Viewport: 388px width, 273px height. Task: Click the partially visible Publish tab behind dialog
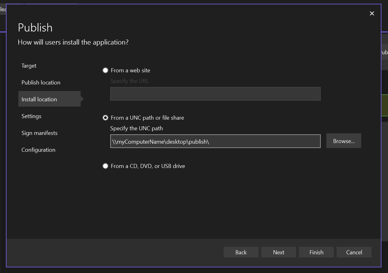click(x=385, y=52)
